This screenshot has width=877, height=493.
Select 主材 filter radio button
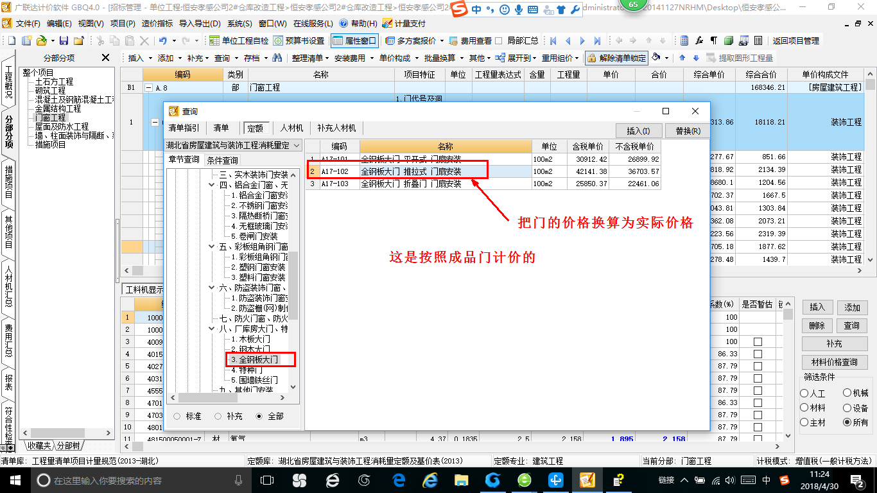804,422
